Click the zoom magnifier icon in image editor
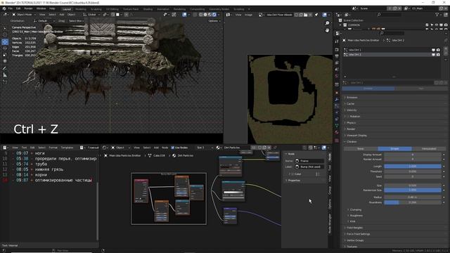 327,23
